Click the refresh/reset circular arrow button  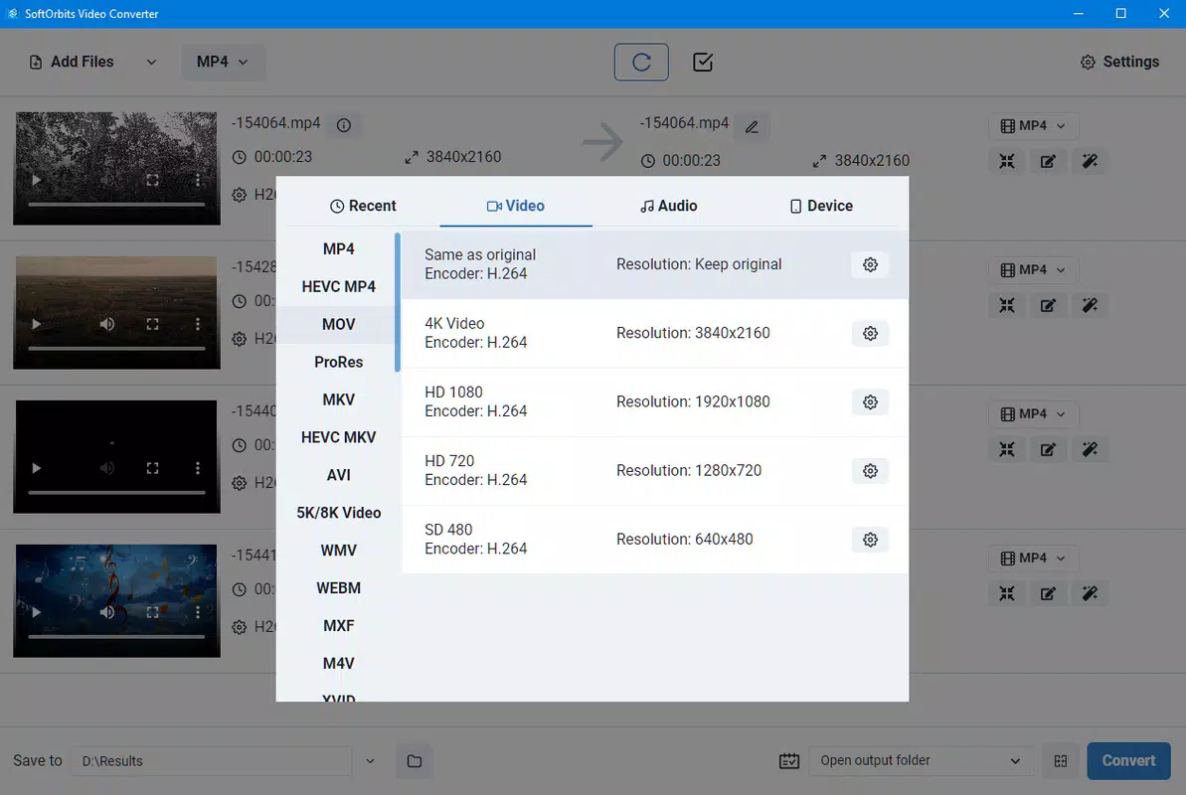(640, 62)
